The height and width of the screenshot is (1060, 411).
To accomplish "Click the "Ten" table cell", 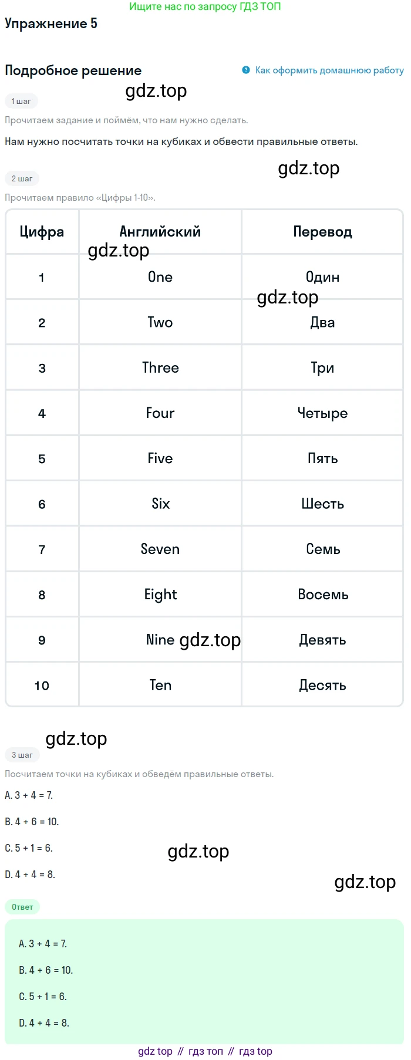I will [x=160, y=686].
